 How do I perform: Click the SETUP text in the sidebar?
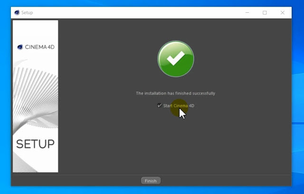35,144
